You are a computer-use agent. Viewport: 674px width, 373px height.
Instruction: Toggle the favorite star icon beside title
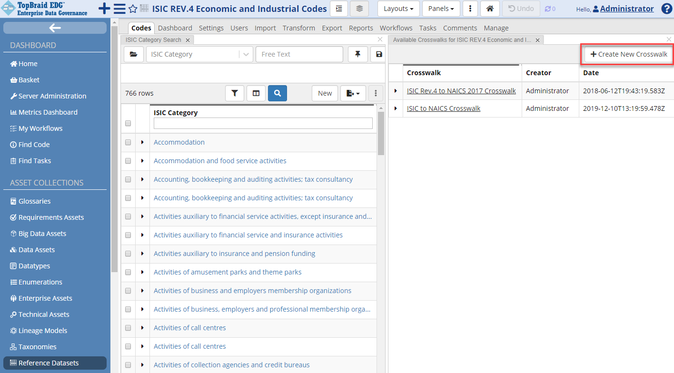click(x=133, y=9)
